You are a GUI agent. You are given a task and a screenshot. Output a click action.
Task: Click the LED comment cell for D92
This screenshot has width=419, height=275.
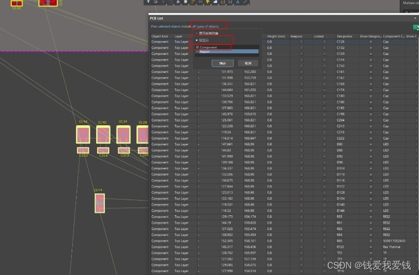coord(386,156)
